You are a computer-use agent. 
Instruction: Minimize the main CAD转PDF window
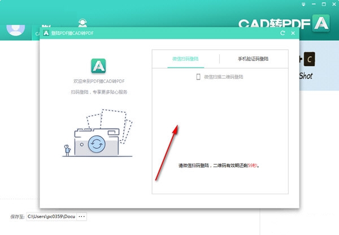coord(314,5)
